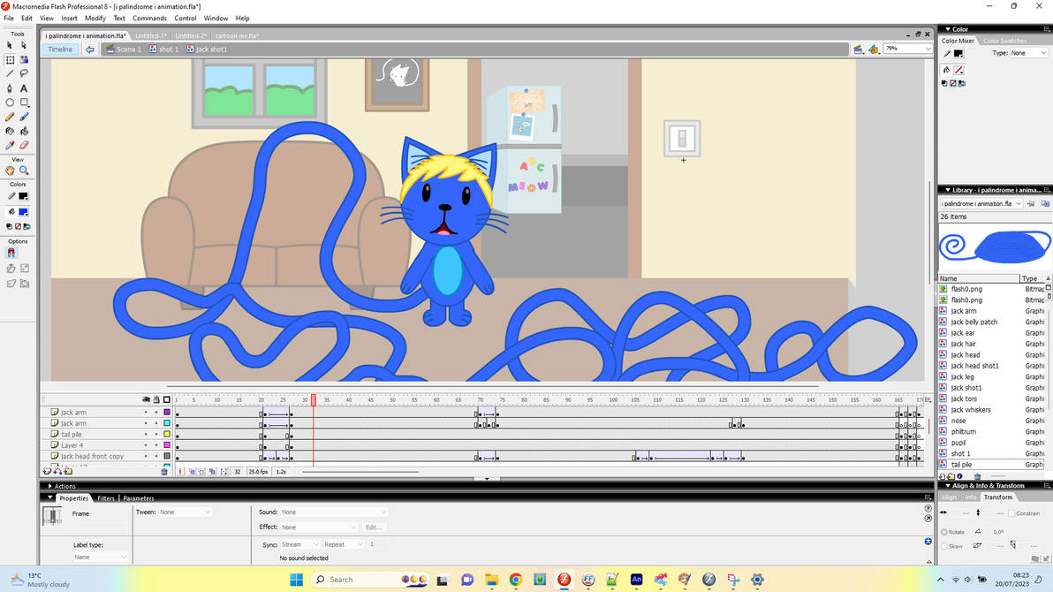Select the Lasso tool
This screenshot has width=1053, height=592.
point(25,72)
